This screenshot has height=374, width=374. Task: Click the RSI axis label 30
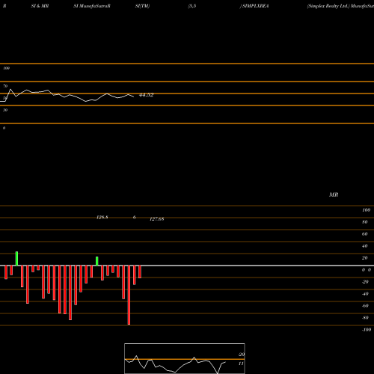[5, 110]
